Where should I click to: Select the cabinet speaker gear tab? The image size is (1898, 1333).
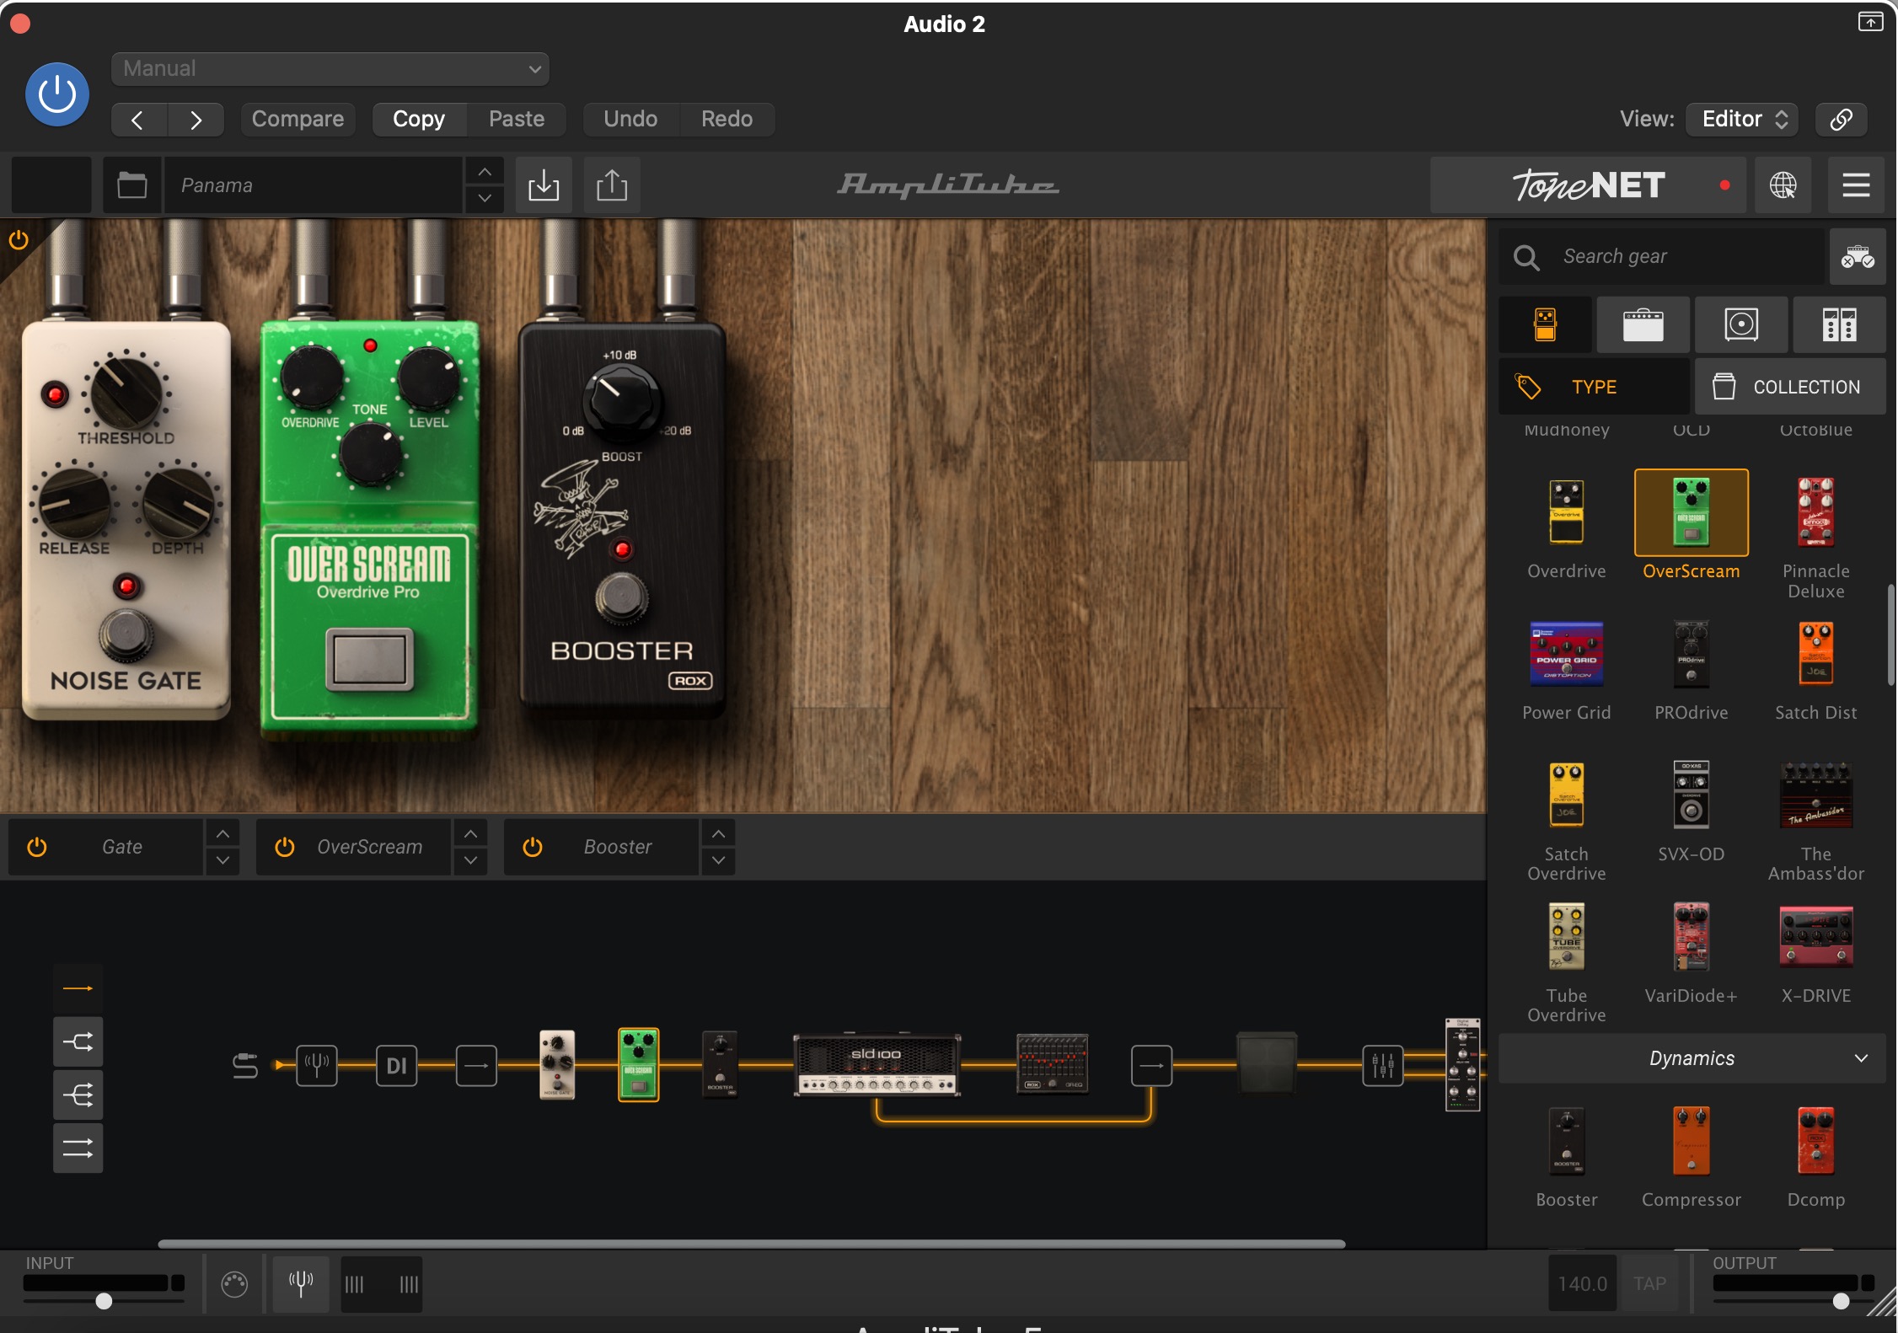1741,324
